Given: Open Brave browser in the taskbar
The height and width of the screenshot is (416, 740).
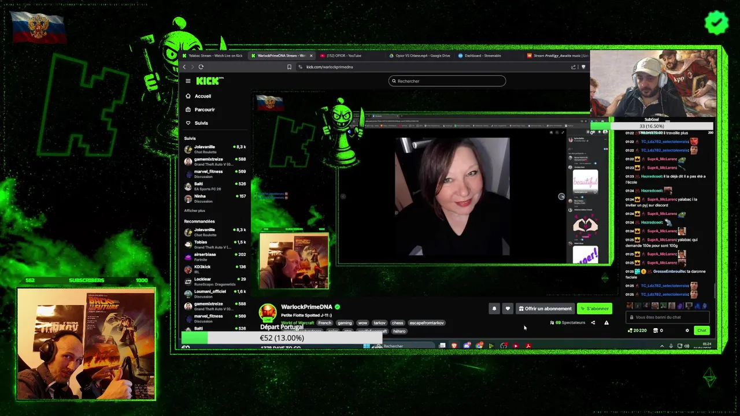Looking at the screenshot, I should 454,346.
